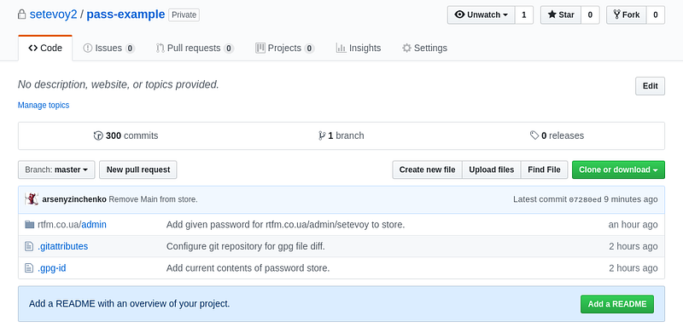Open the Projects tab
The height and width of the screenshot is (333, 683).
[285, 48]
